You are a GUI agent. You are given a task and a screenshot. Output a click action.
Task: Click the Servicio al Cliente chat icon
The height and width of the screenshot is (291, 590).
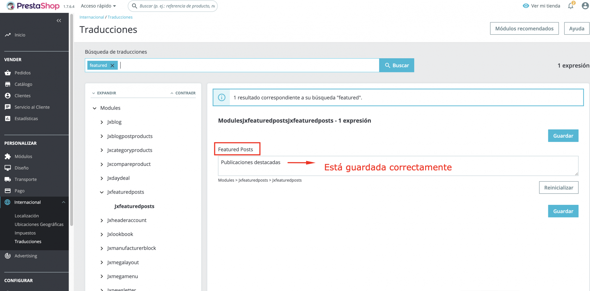(x=8, y=107)
